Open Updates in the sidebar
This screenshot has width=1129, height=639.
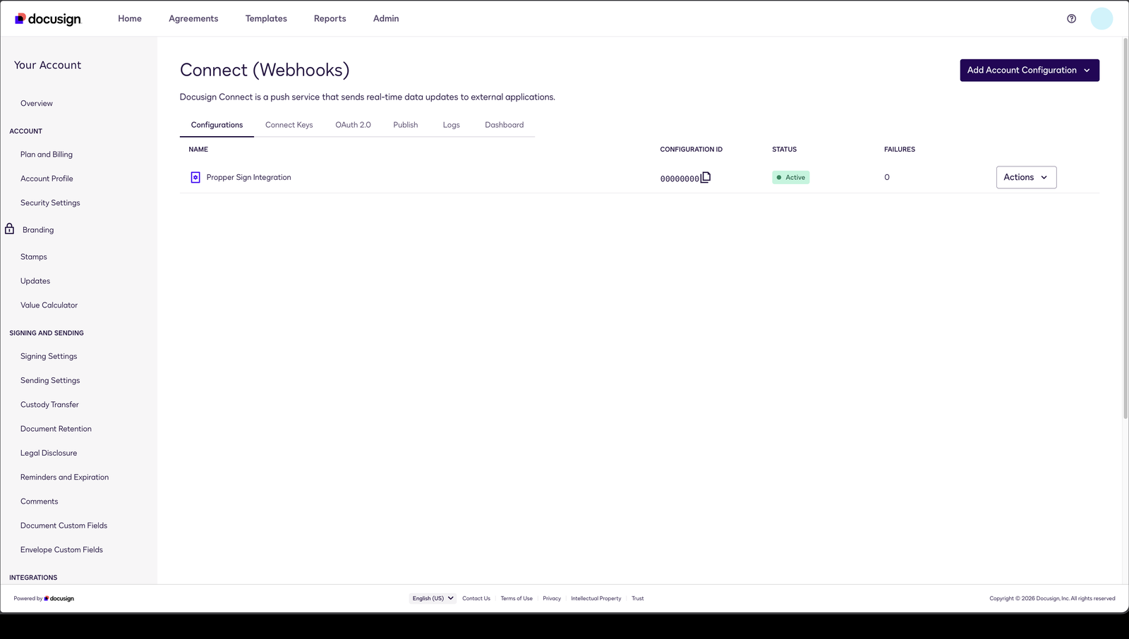click(x=35, y=281)
